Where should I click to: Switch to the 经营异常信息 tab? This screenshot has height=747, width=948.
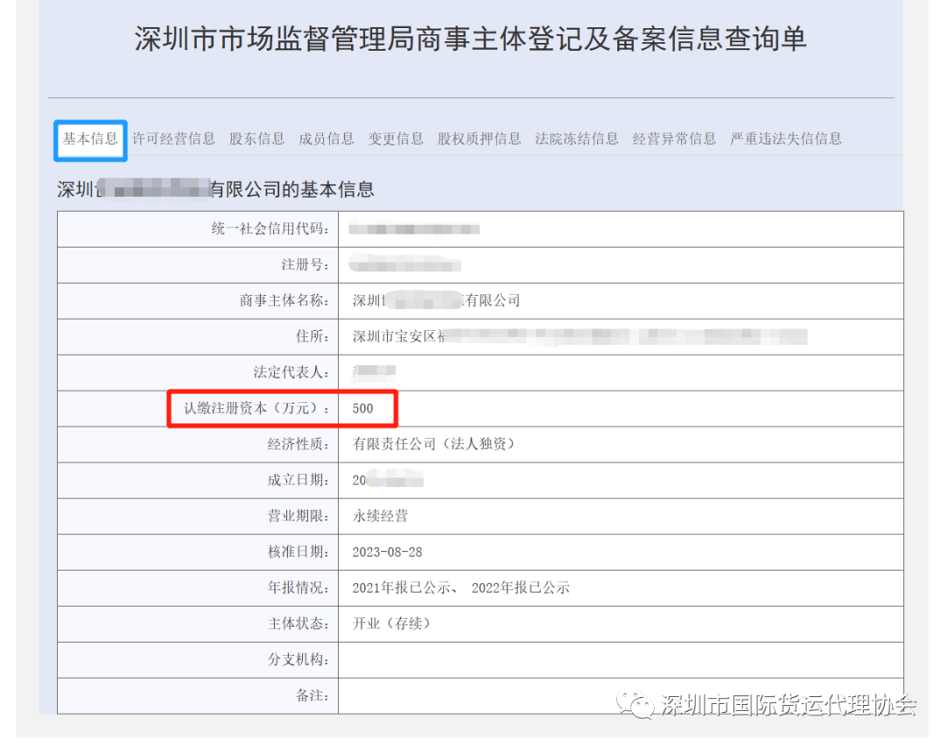673,139
